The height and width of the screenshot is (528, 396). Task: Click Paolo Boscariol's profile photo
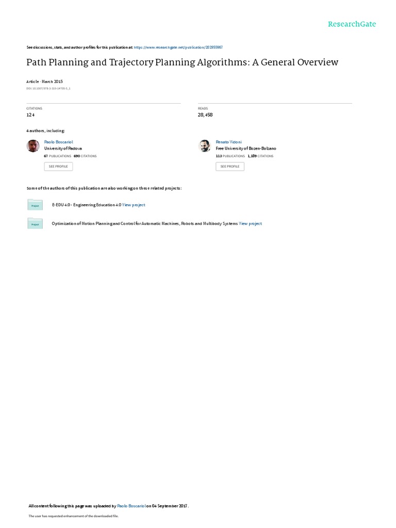(x=33, y=146)
